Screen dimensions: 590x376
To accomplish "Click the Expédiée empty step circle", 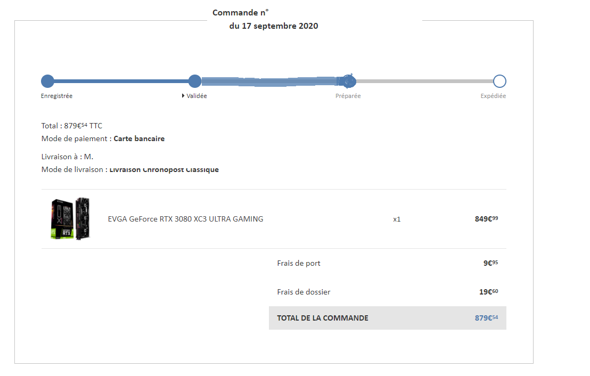I will 499,81.
